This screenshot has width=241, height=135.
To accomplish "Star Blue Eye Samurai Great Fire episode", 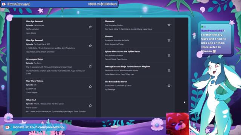I will point(90,46).
